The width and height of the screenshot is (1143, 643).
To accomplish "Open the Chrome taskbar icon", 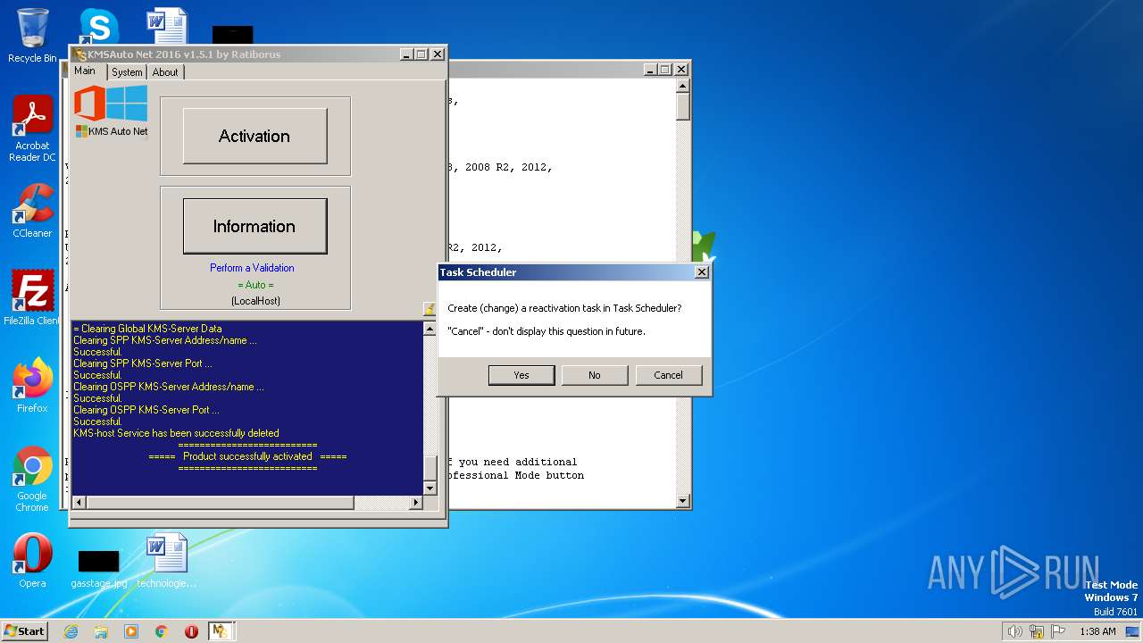I will (162, 631).
